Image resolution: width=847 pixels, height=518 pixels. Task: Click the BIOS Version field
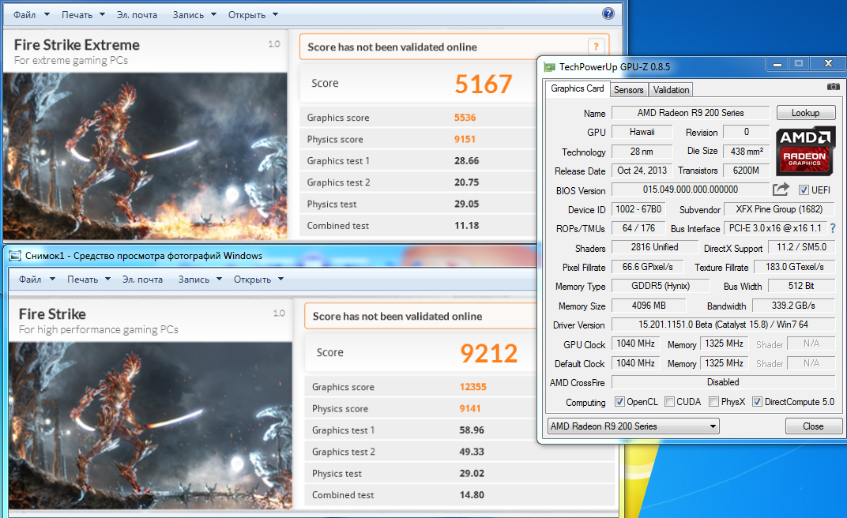[x=691, y=190]
